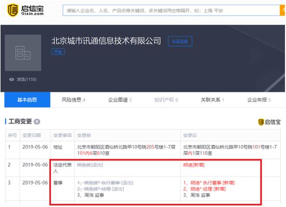Click the 认领企业 button
Screen dimensions: 286x207
(x=180, y=42)
